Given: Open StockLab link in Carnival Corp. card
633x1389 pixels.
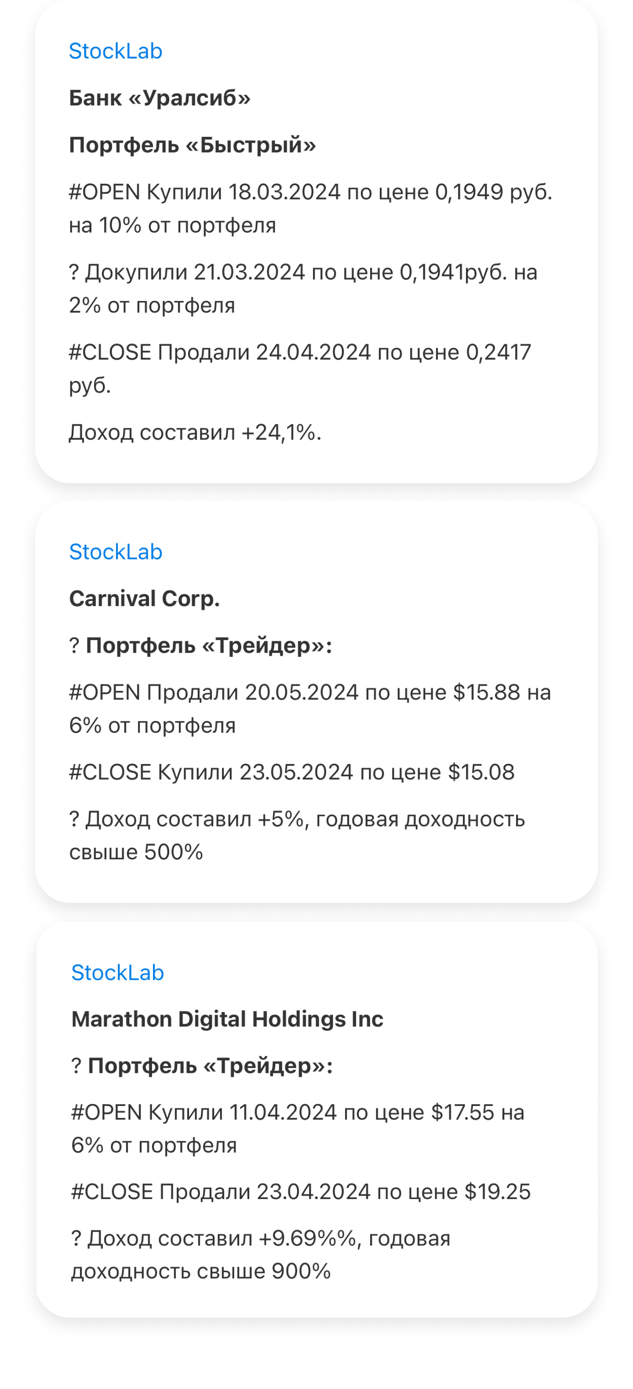Looking at the screenshot, I should pyautogui.click(x=115, y=552).
